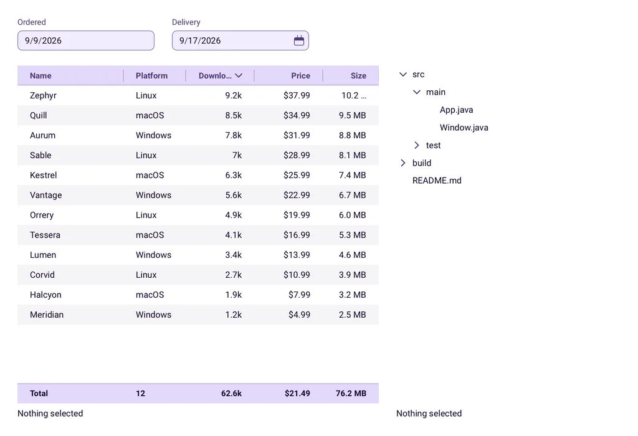Choose the Kestrel row name
The image size is (638, 436).
[x=43, y=175]
